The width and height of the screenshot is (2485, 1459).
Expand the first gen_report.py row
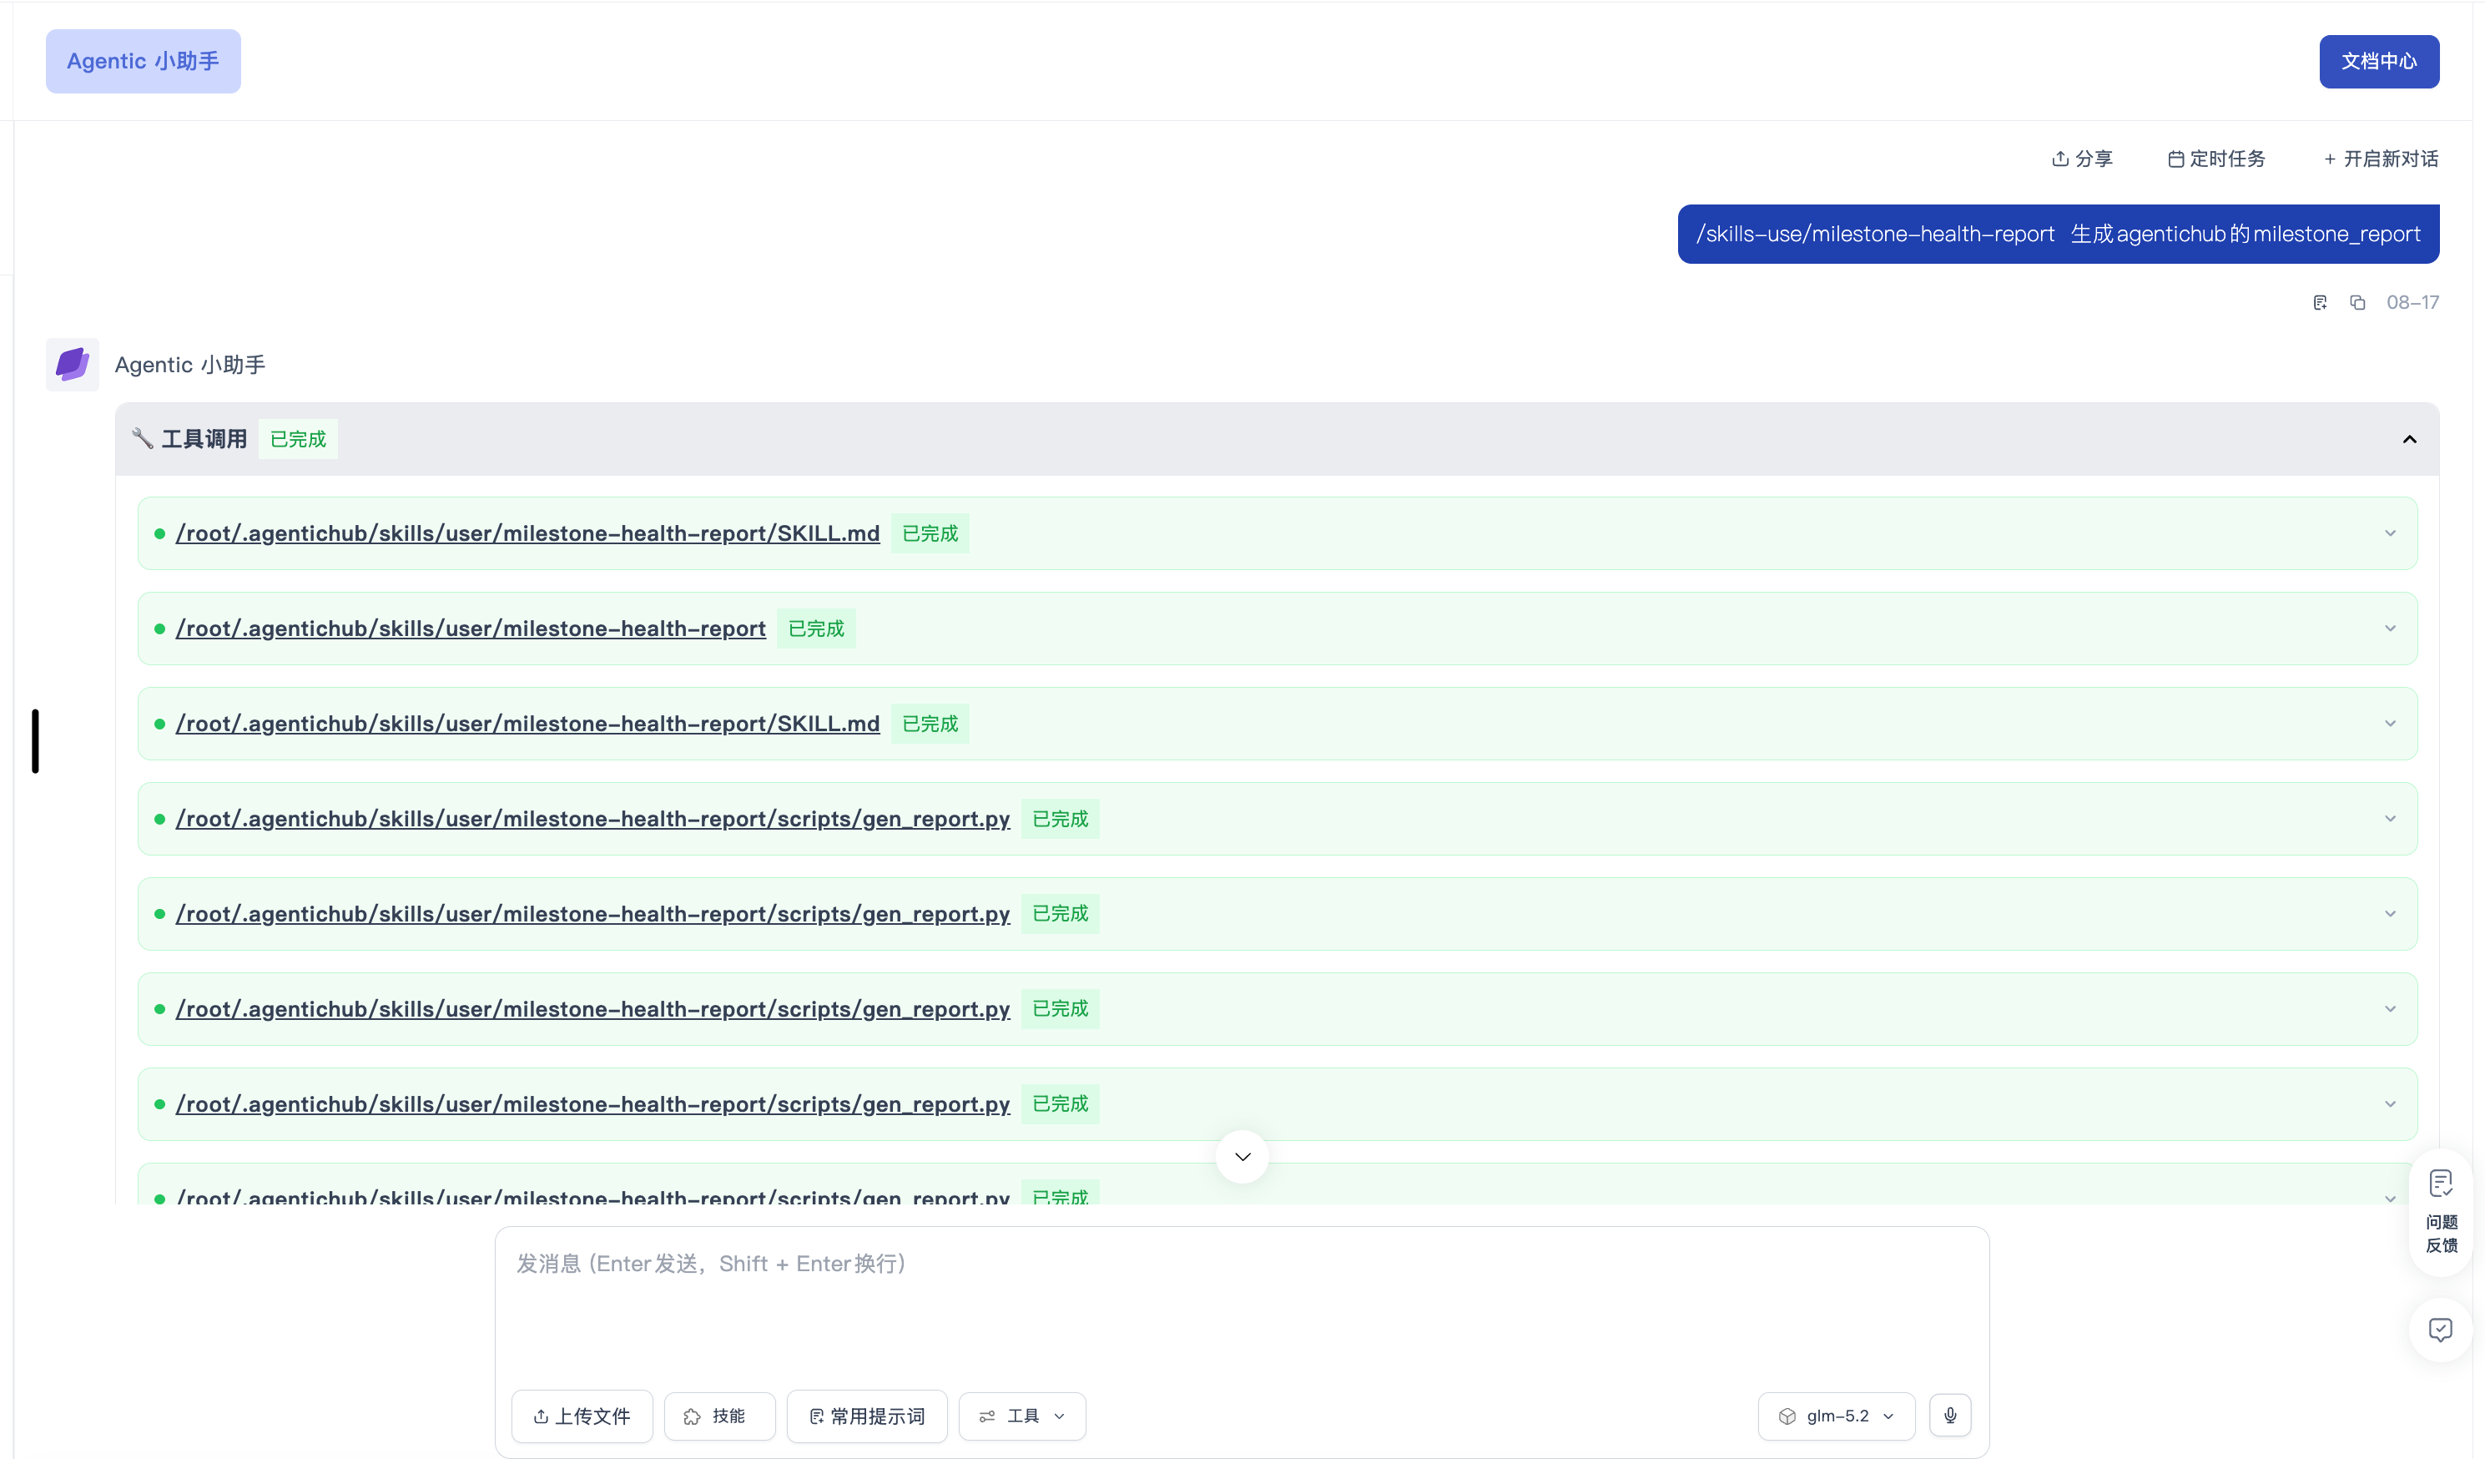(x=2389, y=819)
